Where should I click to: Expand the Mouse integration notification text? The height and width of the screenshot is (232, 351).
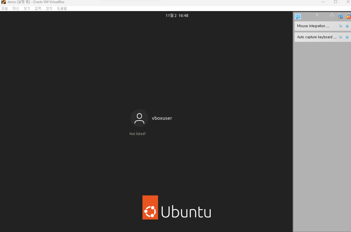click(313, 26)
